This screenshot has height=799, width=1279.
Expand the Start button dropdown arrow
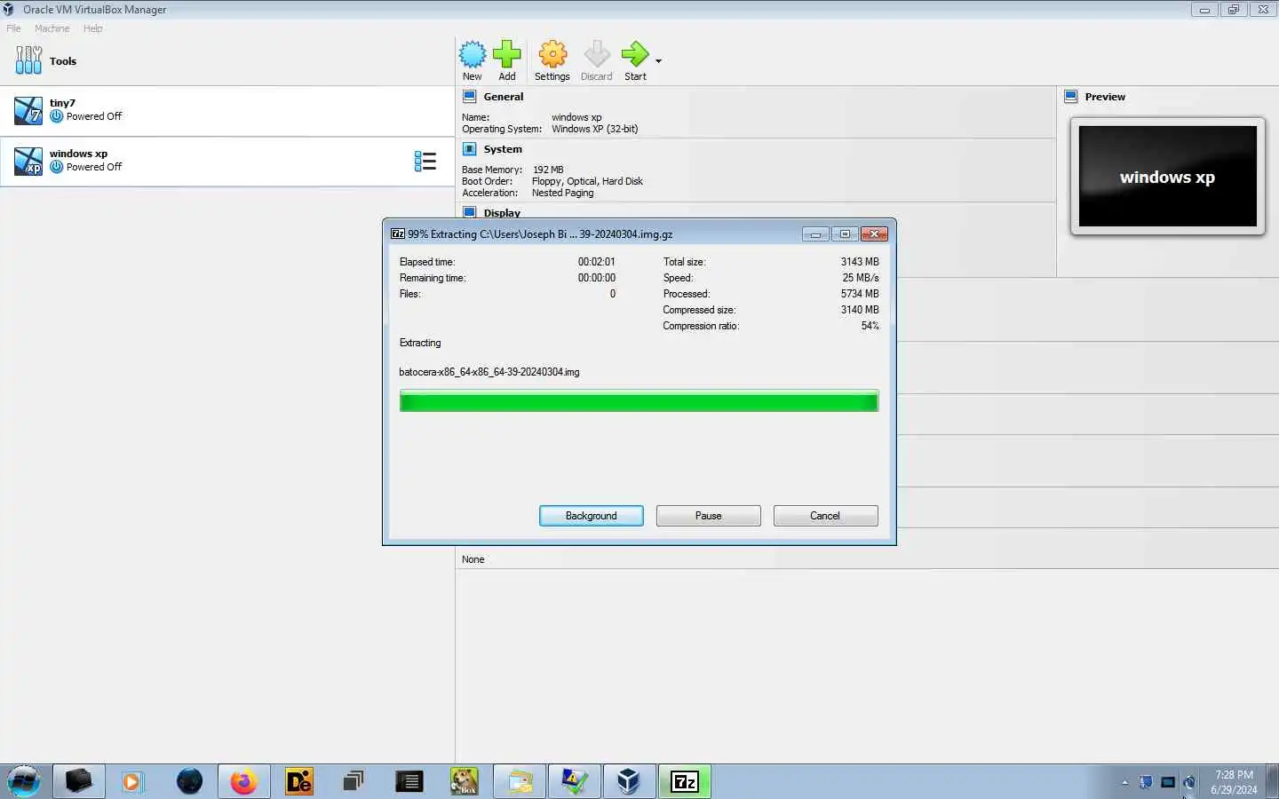click(x=658, y=61)
